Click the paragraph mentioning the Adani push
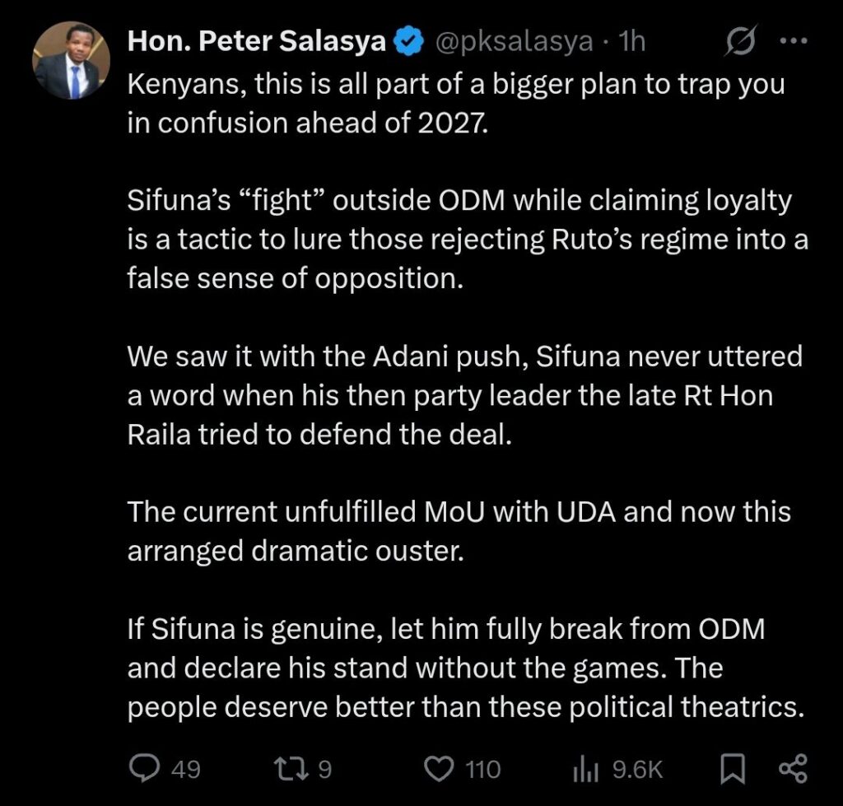 click(463, 396)
